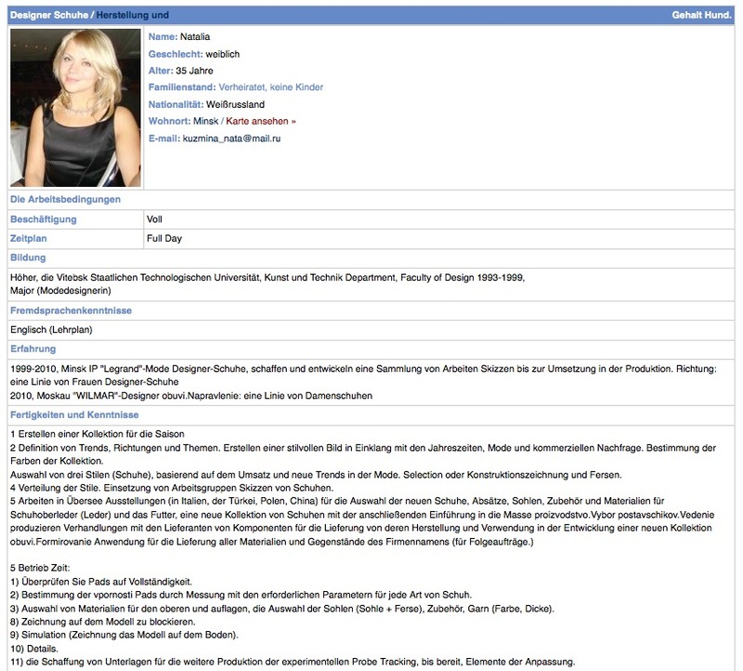Click the 'Zeitplan' row label

29,239
